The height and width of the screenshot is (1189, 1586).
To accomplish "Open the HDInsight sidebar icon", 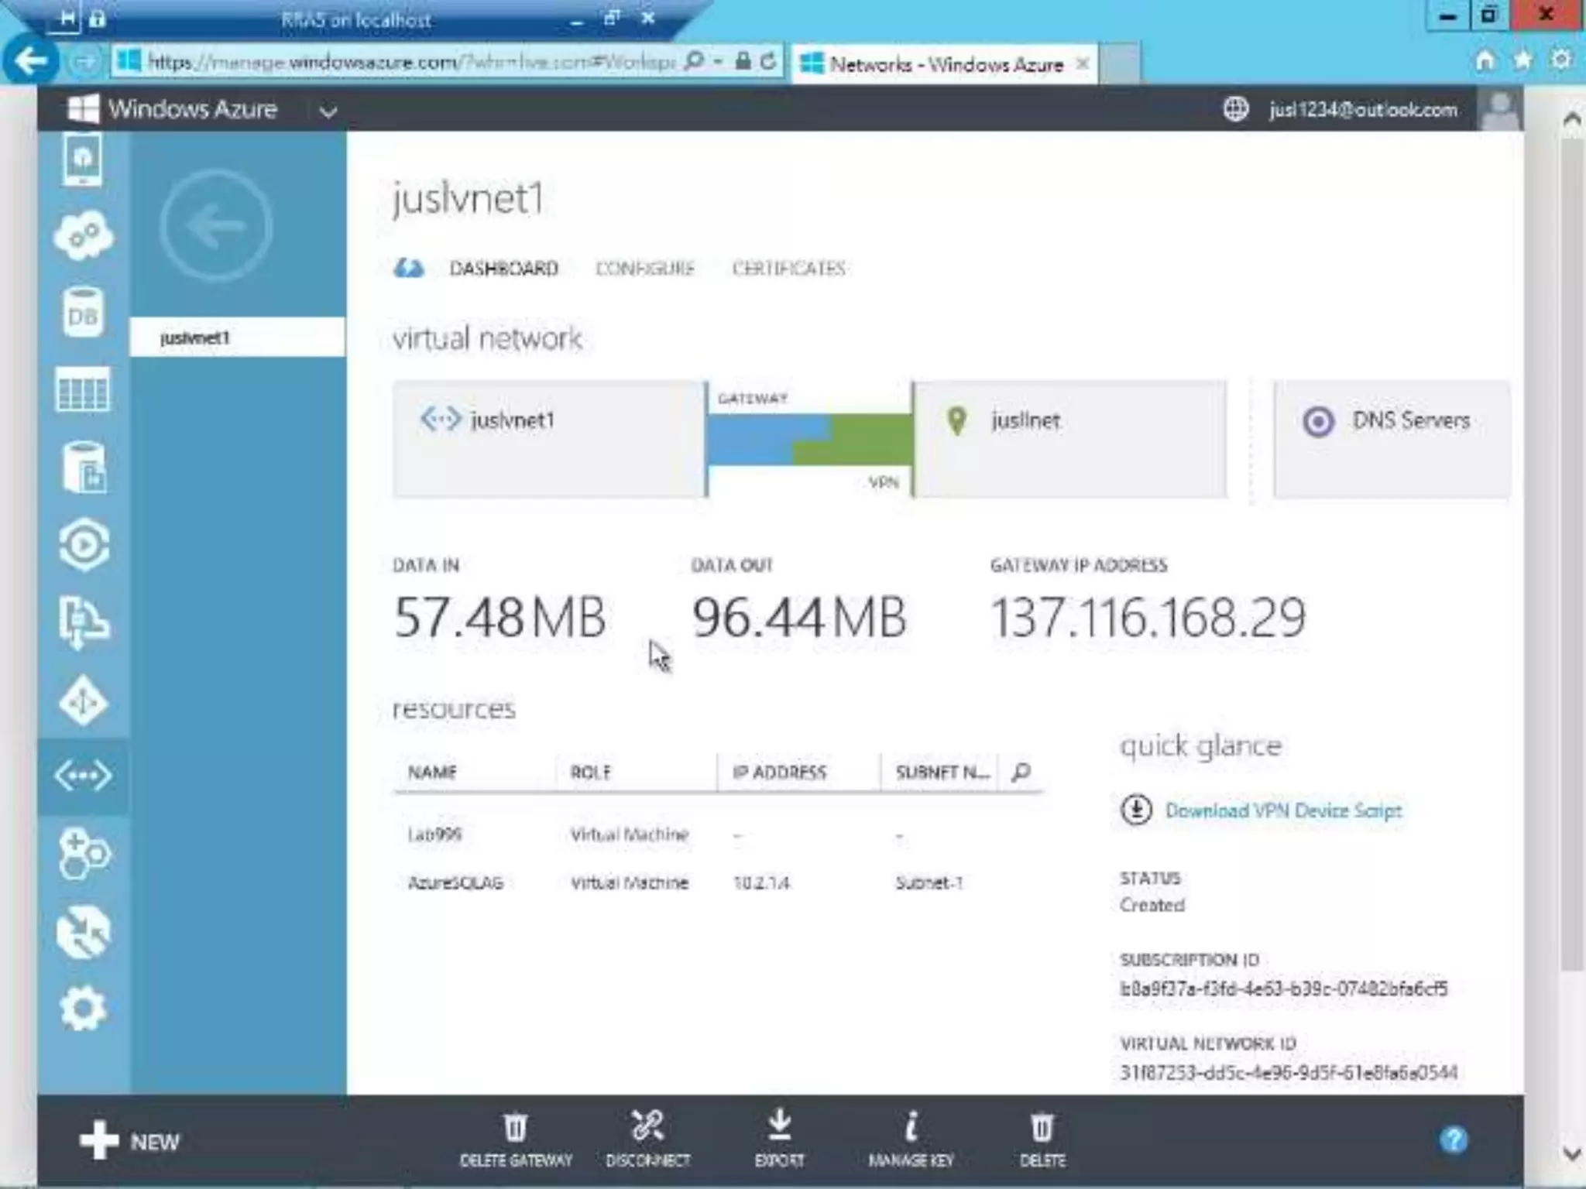I will tap(83, 468).
